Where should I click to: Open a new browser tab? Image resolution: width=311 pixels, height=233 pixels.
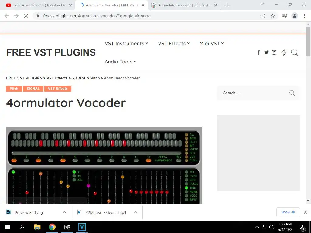coord(227,5)
